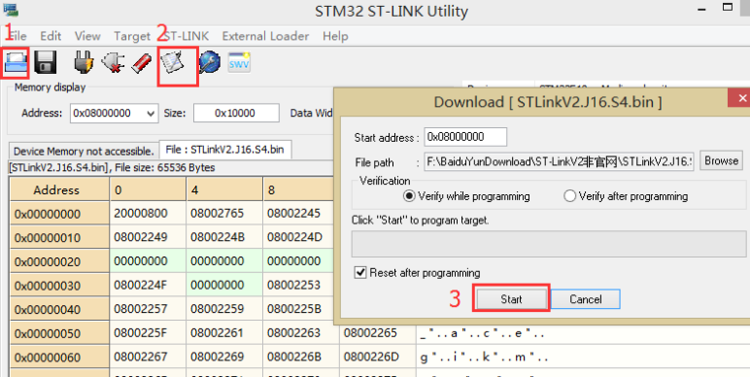750x377 pixels.
Task: Cancel the Download dialog
Action: [586, 299]
